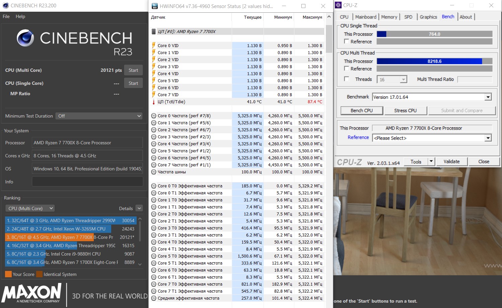
Task: Switch to the CPU tab in CPU-Z
Action: pos(344,17)
